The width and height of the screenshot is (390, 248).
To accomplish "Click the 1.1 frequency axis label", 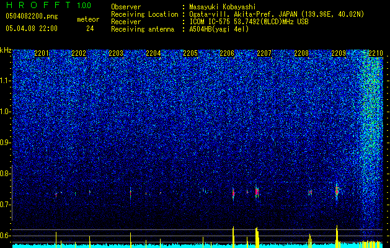I will coord(6,81).
